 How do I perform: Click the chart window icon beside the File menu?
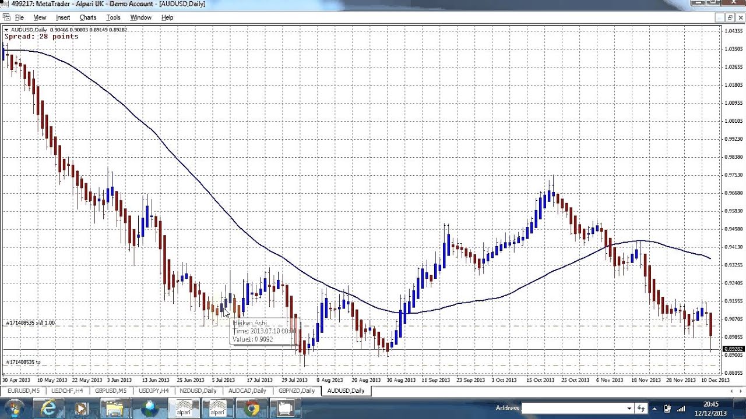coord(6,17)
